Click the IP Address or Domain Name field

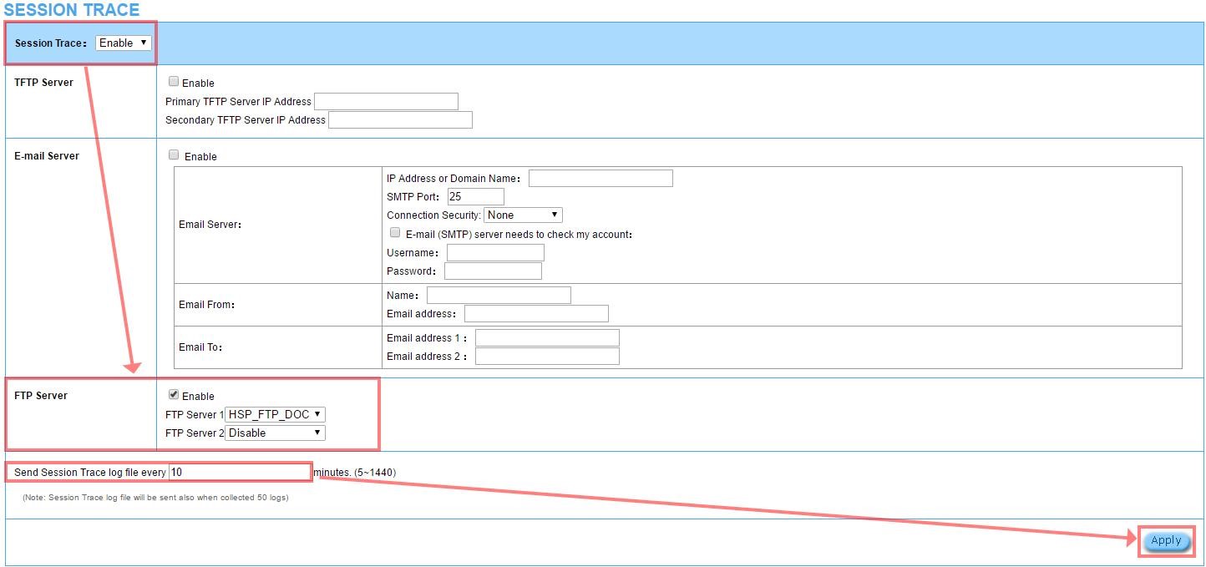tap(600, 179)
